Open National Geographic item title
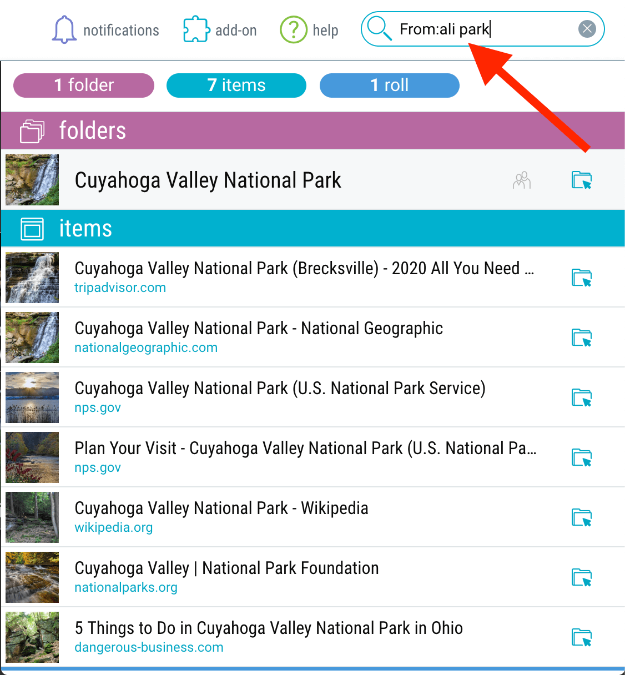Image resolution: width=625 pixels, height=675 pixels. coord(259,329)
